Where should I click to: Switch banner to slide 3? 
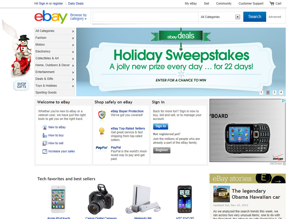274,93
